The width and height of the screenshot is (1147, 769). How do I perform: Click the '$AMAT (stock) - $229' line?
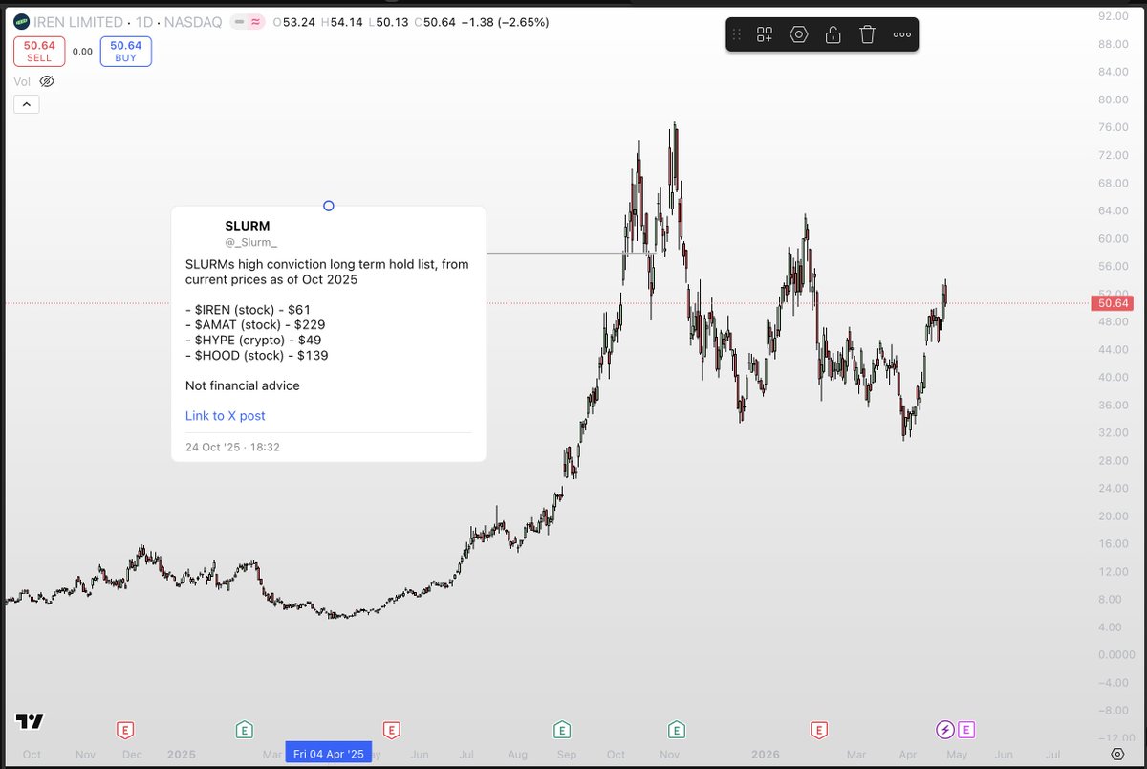click(x=255, y=325)
